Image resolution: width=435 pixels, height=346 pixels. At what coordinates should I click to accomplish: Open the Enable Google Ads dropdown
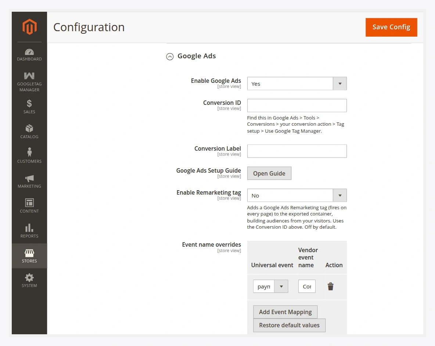click(x=297, y=84)
